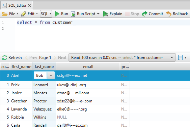Click the Run Script document icon
This screenshot has width=190, height=127.
(x=73, y=14)
